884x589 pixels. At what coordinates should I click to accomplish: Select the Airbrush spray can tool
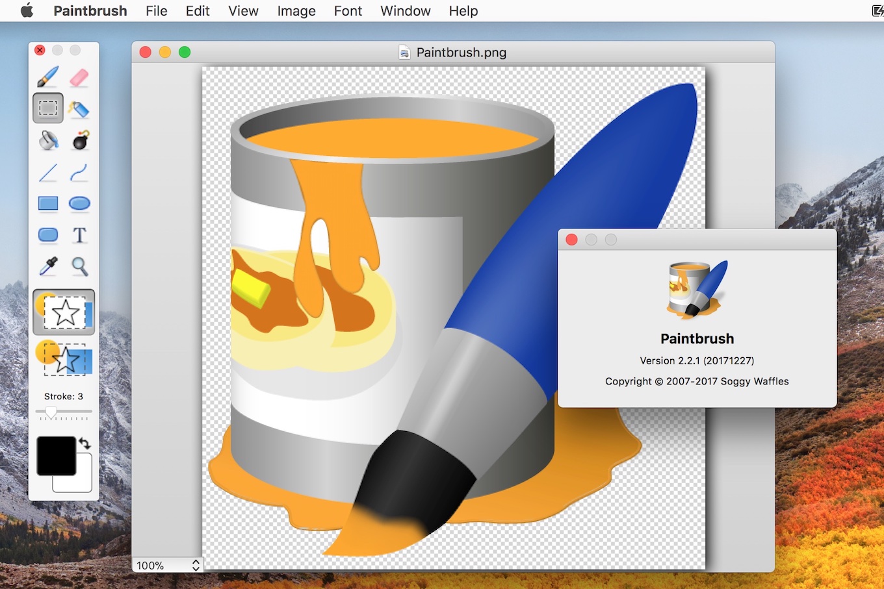[79, 108]
